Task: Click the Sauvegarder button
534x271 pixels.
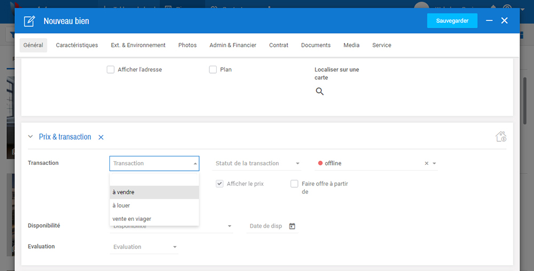Action: [452, 21]
